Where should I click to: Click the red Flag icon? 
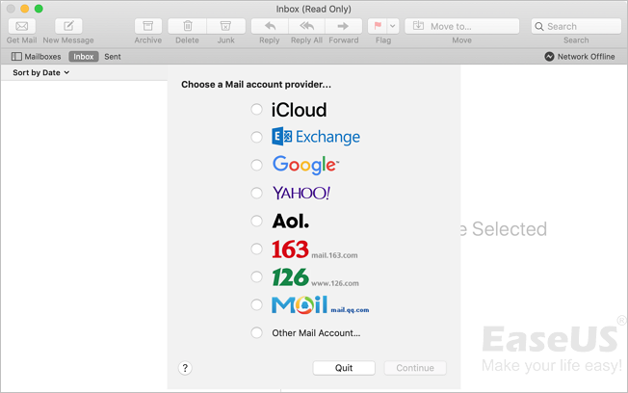pyautogui.click(x=378, y=26)
